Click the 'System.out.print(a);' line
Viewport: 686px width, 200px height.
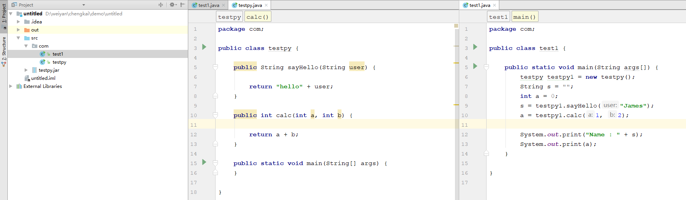pos(558,144)
